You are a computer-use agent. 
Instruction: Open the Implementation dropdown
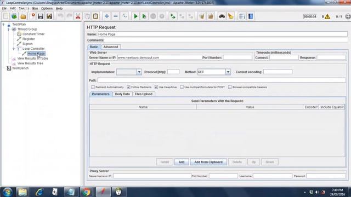tap(139, 72)
